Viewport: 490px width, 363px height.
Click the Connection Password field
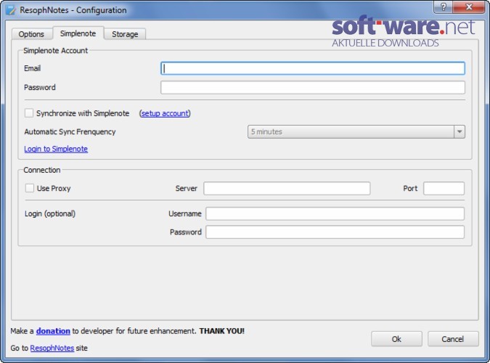click(335, 232)
